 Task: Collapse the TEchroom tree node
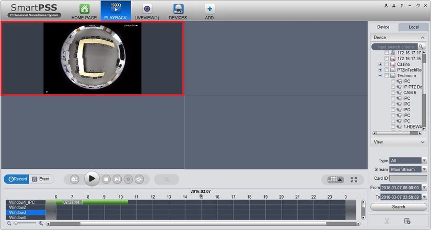click(x=380, y=76)
